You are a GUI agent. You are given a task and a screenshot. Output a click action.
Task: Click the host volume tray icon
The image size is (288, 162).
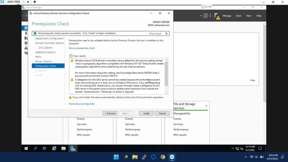click(x=256, y=157)
